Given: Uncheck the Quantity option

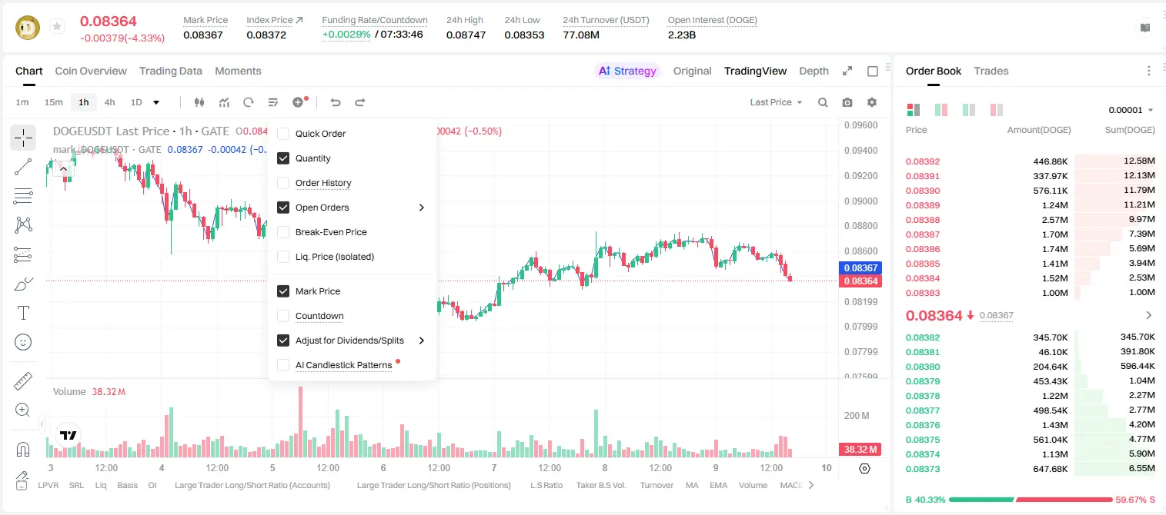Looking at the screenshot, I should (283, 158).
